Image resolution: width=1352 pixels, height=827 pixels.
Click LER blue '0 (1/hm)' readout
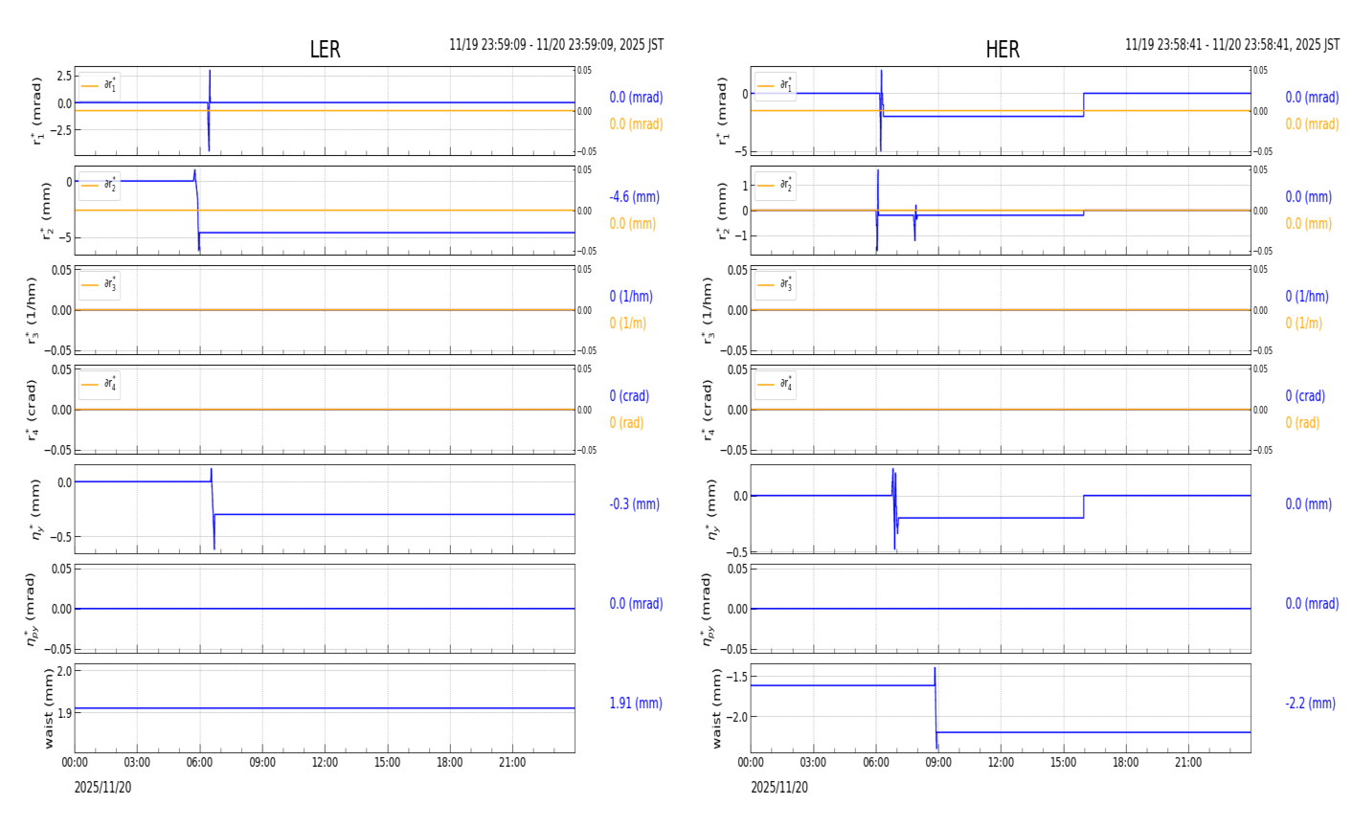(x=634, y=297)
